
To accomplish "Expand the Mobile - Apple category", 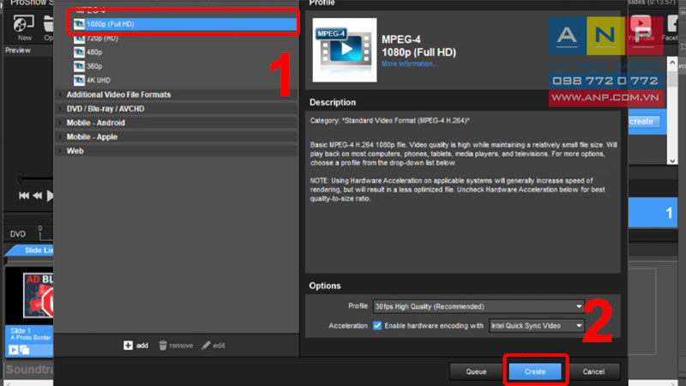I will [177, 136].
